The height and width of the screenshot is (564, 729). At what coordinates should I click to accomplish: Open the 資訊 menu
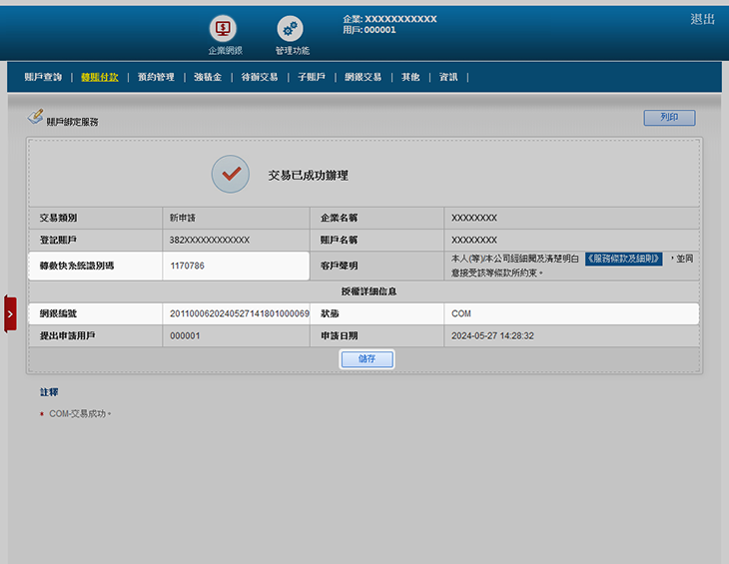coord(448,77)
